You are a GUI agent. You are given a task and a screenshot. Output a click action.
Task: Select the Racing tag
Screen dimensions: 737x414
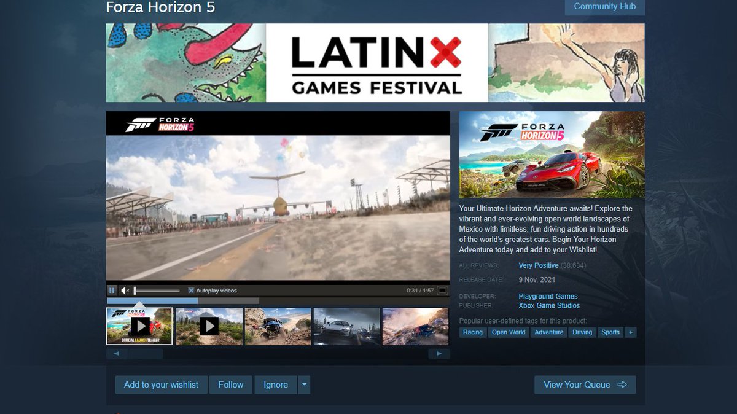tap(473, 332)
